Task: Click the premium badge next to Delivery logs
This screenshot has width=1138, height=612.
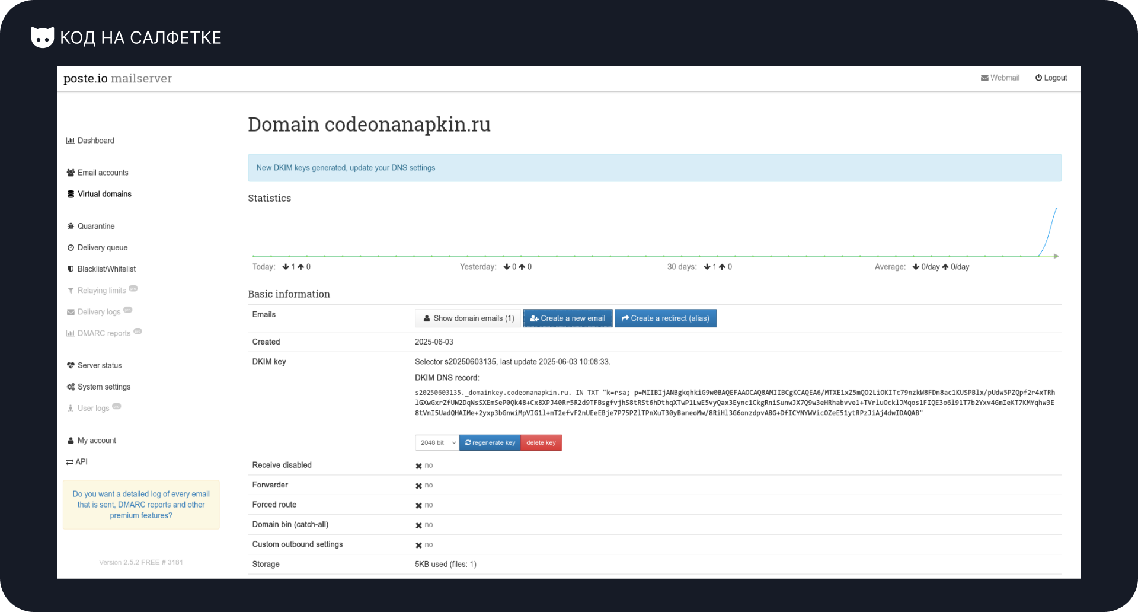Action: point(128,310)
